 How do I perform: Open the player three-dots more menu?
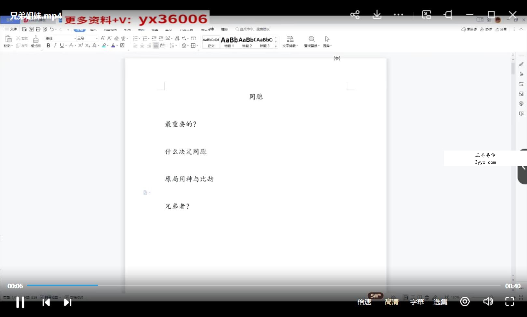tap(399, 15)
